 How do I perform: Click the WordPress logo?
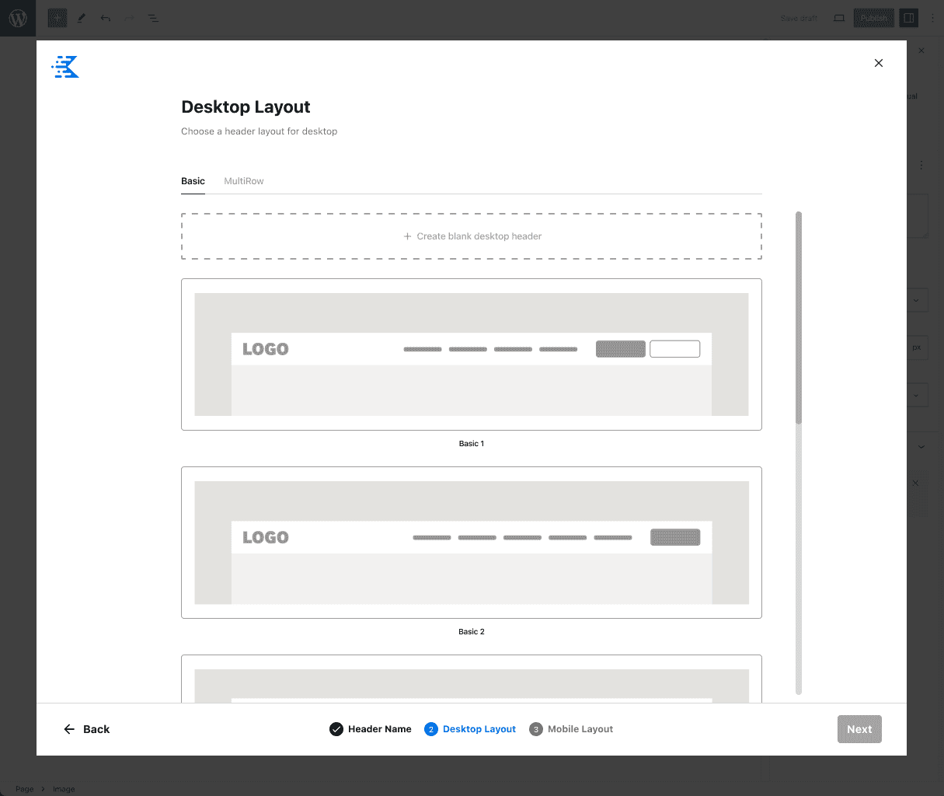[17, 18]
